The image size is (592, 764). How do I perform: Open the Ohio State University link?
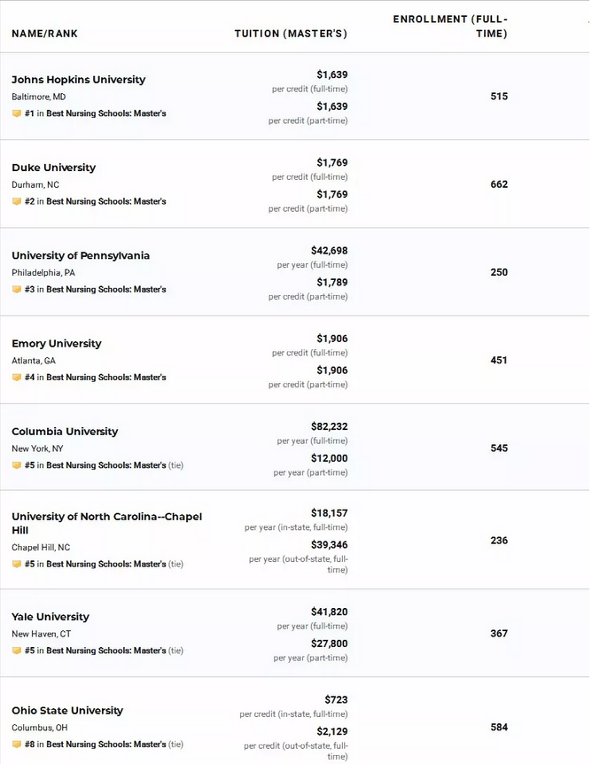67,711
